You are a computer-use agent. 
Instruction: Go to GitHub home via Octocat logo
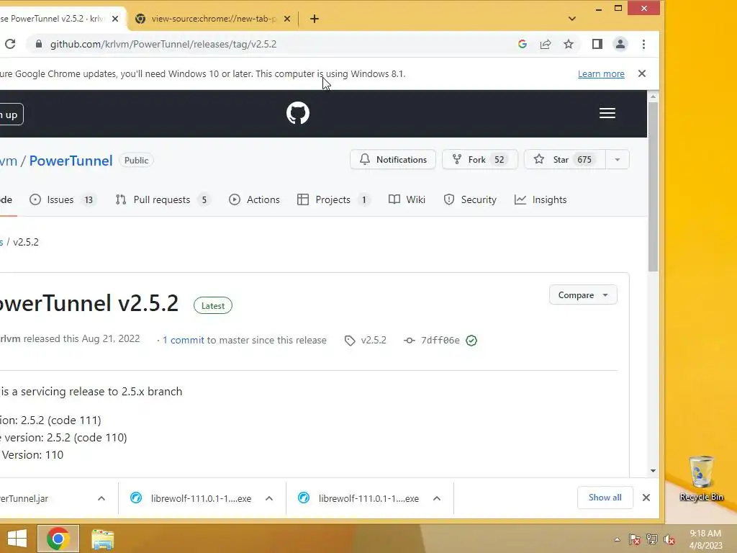pyautogui.click(x=298, y=113)
